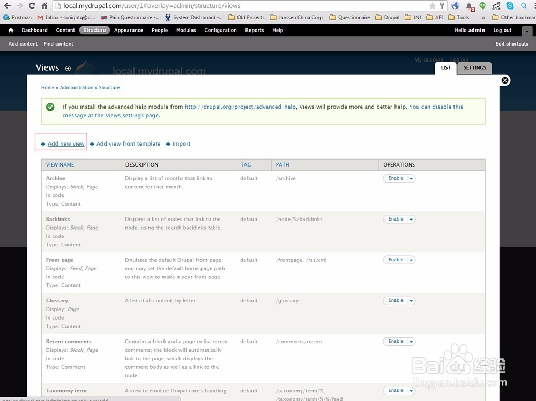Click the Add new view link
This screenshot has width=536, height=401.
[65, 144]
